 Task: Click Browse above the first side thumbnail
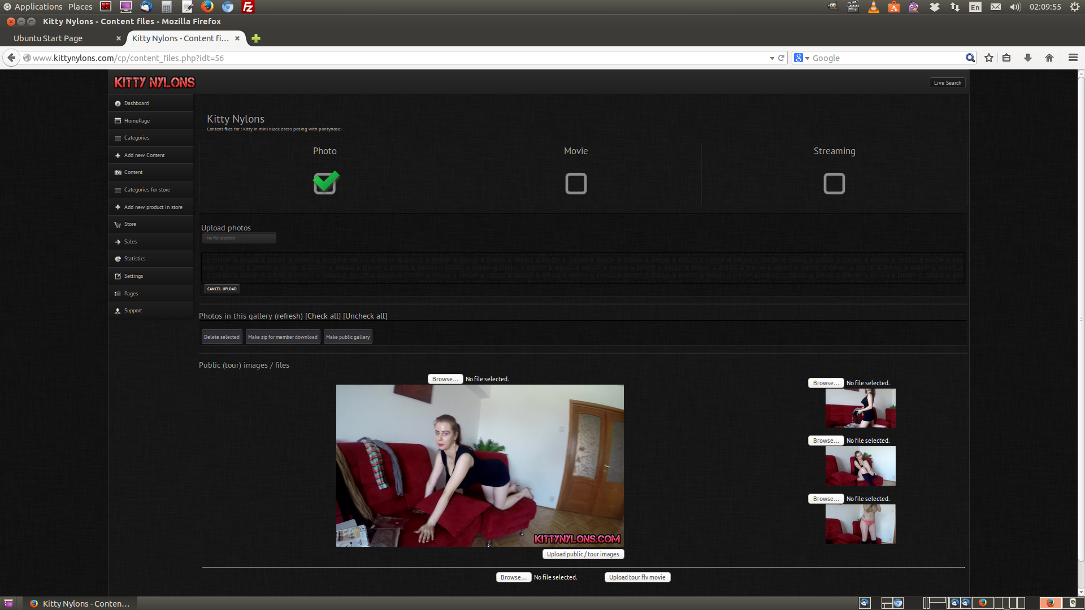tap(826, 383)
